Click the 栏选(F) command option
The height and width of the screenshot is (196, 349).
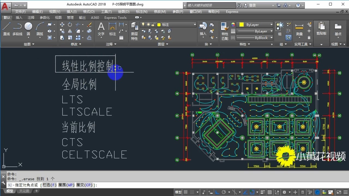pyautogui.click(x=49, y=185)
